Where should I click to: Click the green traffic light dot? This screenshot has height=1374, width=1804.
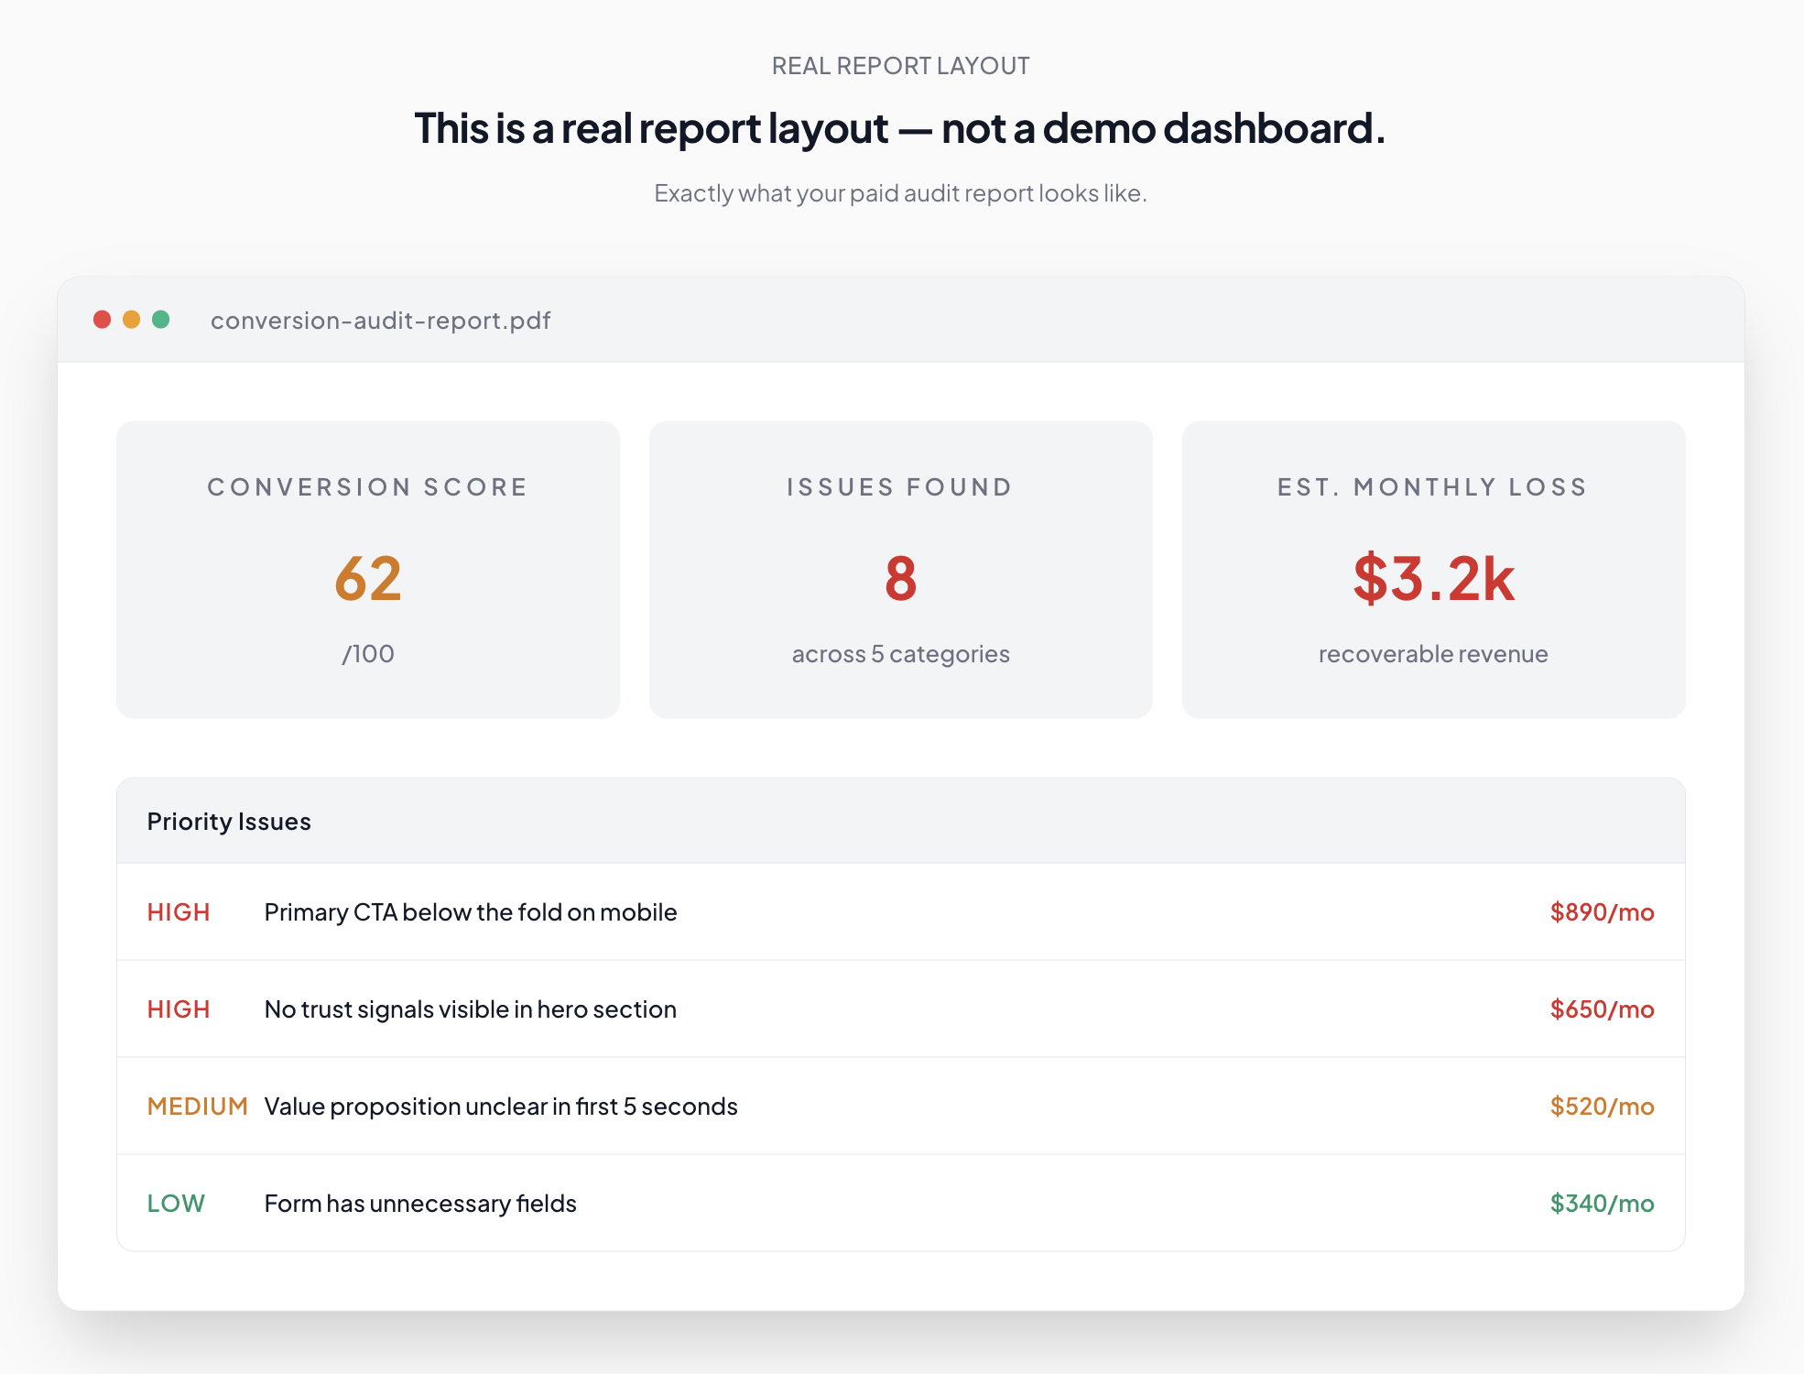(x=162, y=320)
